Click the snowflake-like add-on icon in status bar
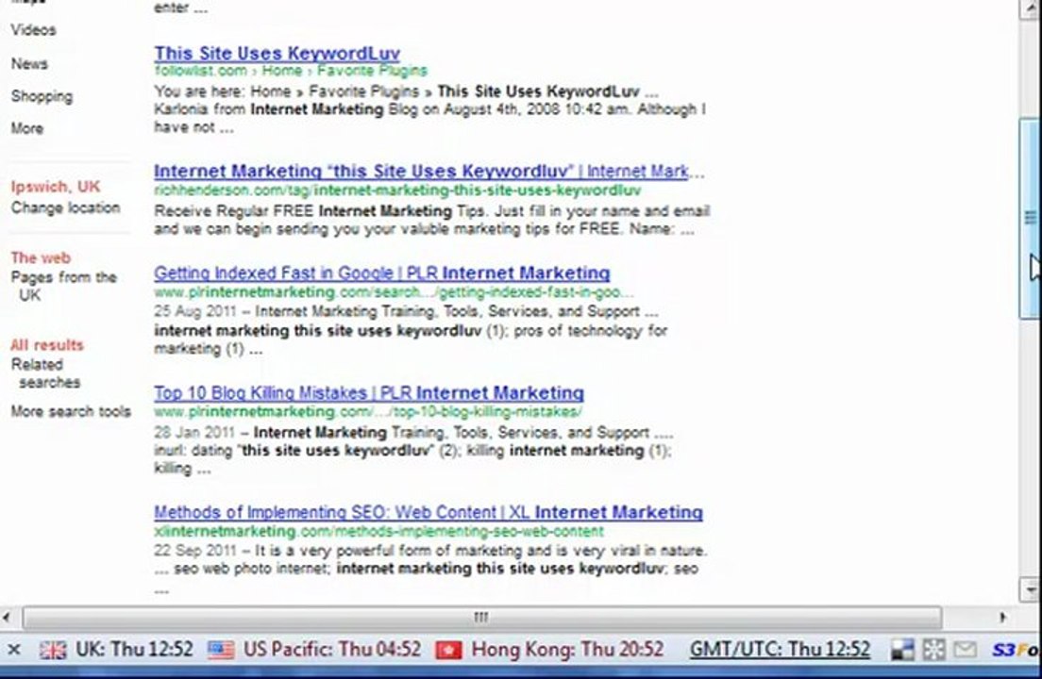This screenshot has height=679, width=1042. (933, 649)
